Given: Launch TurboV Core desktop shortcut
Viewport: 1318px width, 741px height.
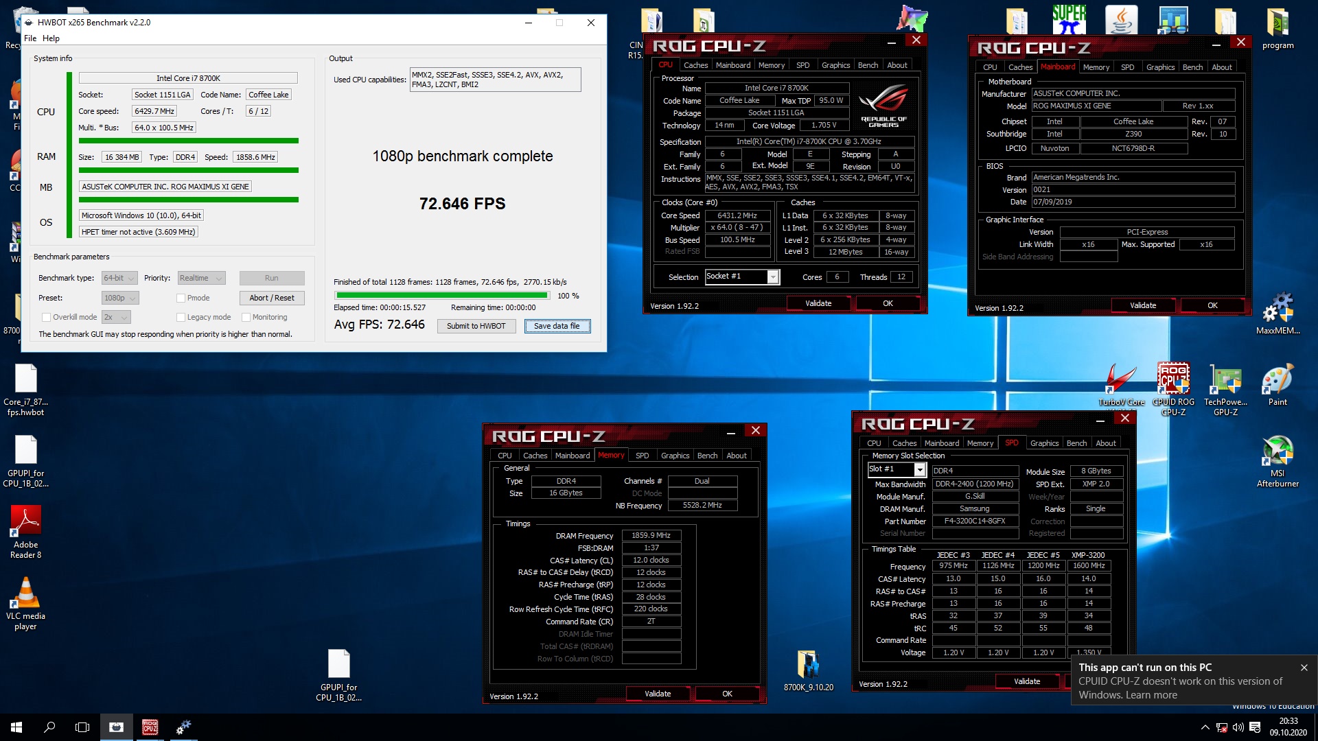Looking at the screenshot, I should click(1121, 385).
